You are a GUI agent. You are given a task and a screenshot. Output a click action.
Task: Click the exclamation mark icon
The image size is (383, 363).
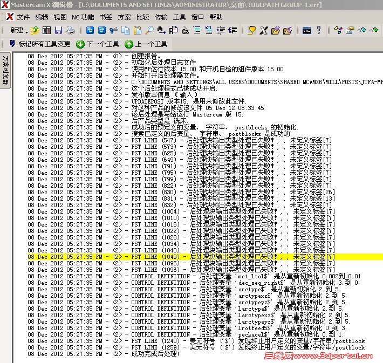[319, 30]
